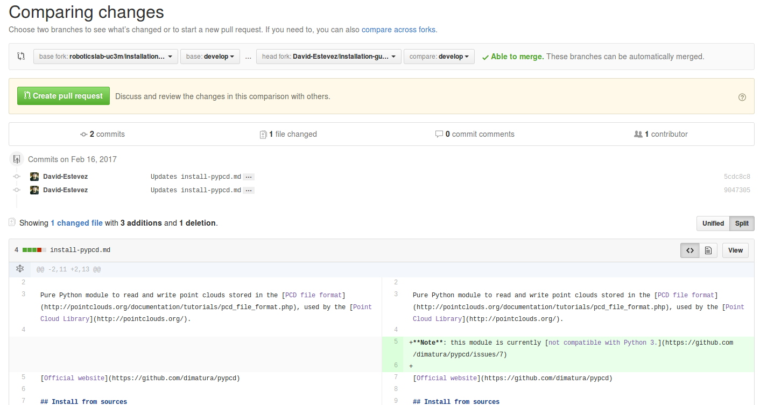
Task: Click the help question mark icon
Action: point(742,97)
